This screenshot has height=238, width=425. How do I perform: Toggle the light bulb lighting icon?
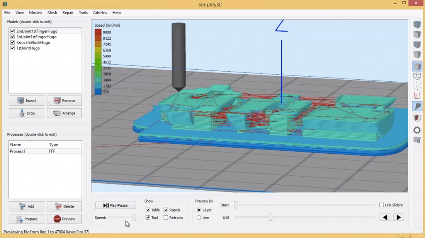click(x=417, y=107)
